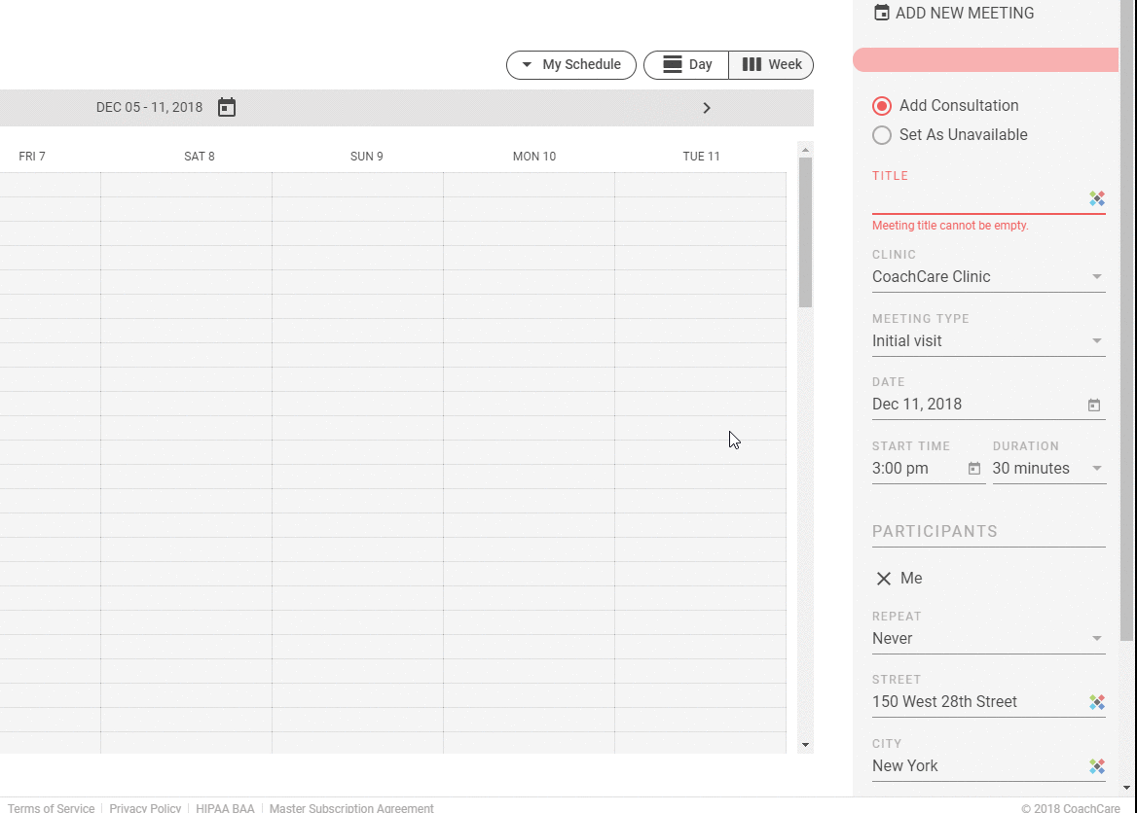This screenshot has width=1137, height=813.
Task: Switch to Week view
Action: tap(771, 65)
